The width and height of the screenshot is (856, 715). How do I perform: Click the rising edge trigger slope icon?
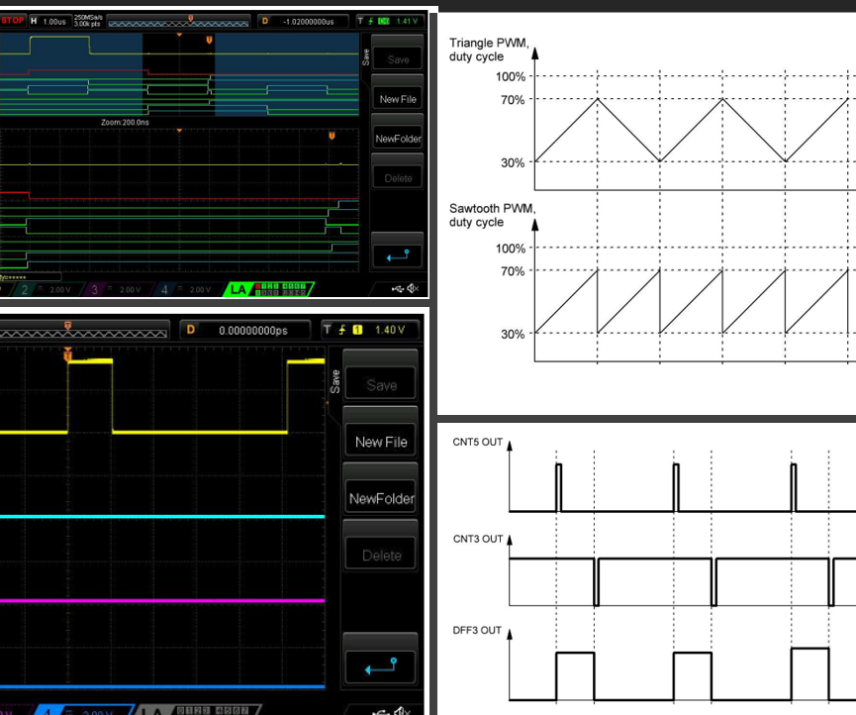click(370, 20)
